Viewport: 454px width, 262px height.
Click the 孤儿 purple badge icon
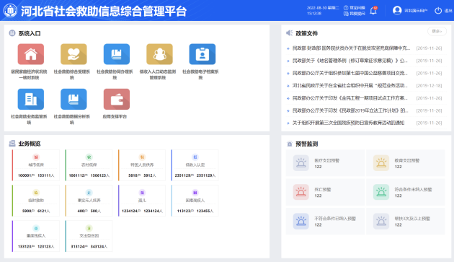click(142, 193)
